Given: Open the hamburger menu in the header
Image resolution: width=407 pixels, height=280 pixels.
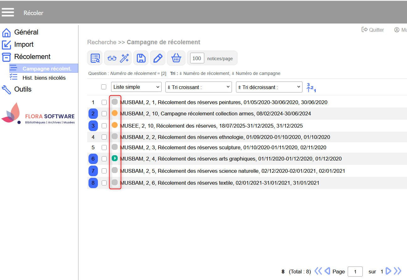Looking at the screenshot, I should (x=8, y=12).
